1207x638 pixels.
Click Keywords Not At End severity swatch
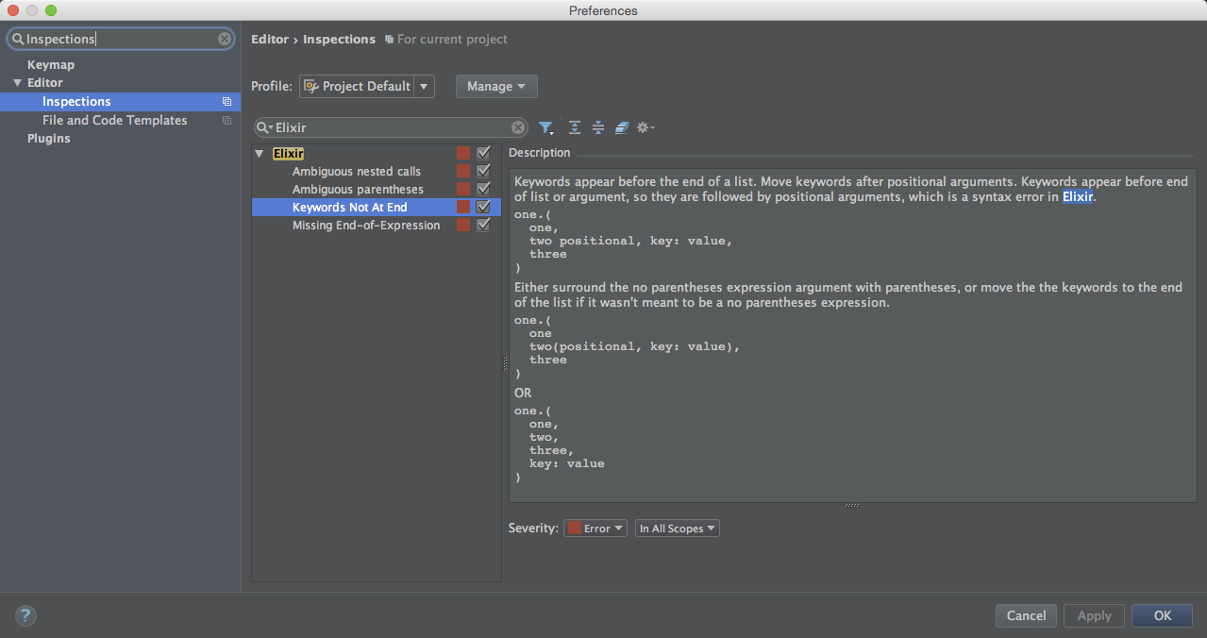click(463, 207)
